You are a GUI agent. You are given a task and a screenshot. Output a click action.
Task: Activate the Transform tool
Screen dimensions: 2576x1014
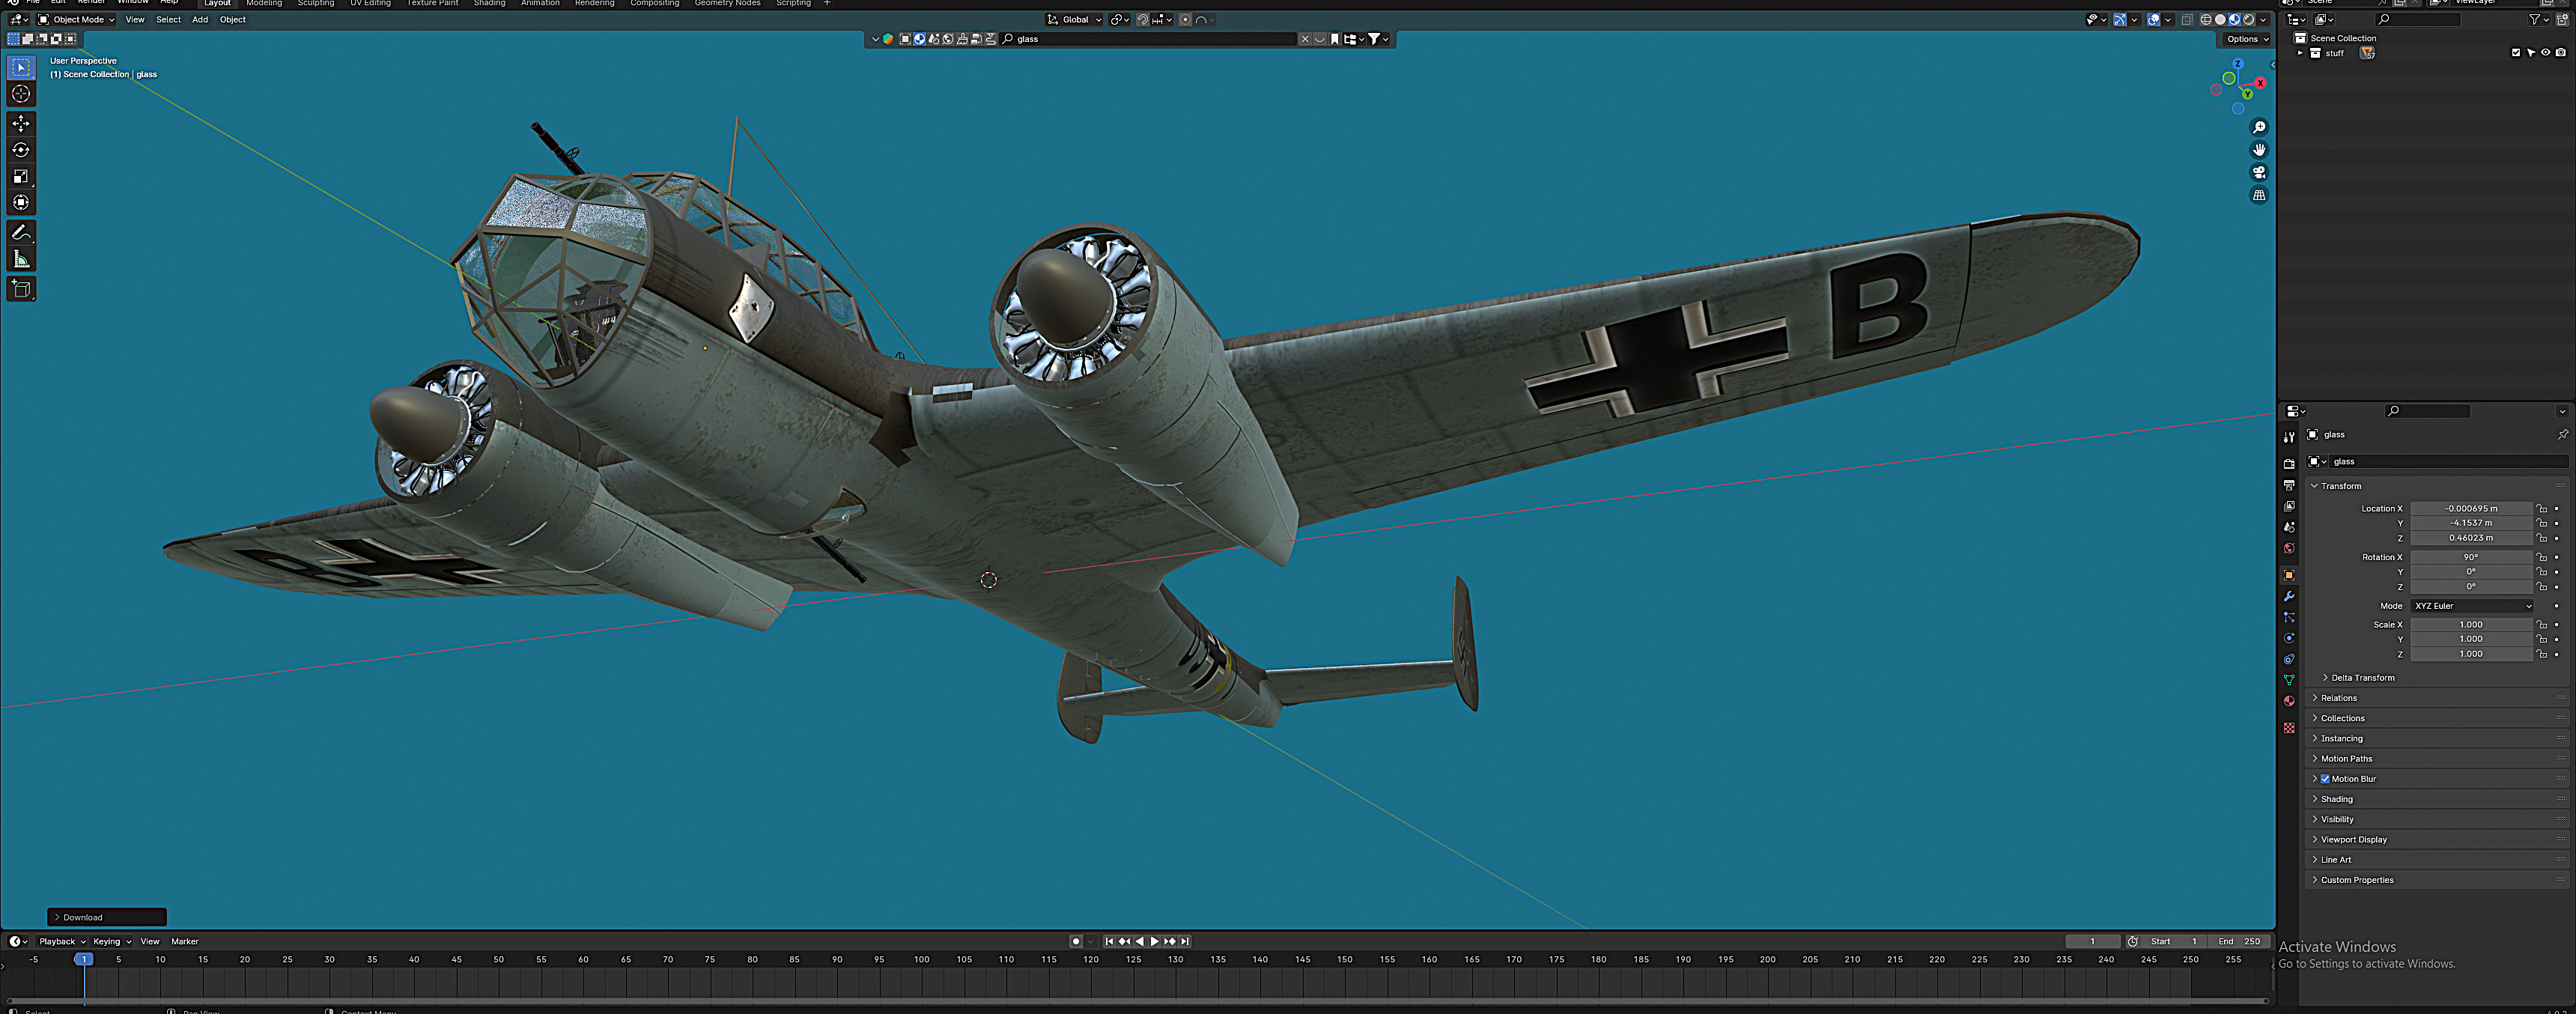(21, 203)
